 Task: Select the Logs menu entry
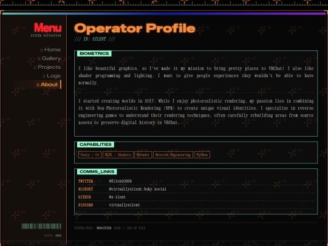coord(52,76)
